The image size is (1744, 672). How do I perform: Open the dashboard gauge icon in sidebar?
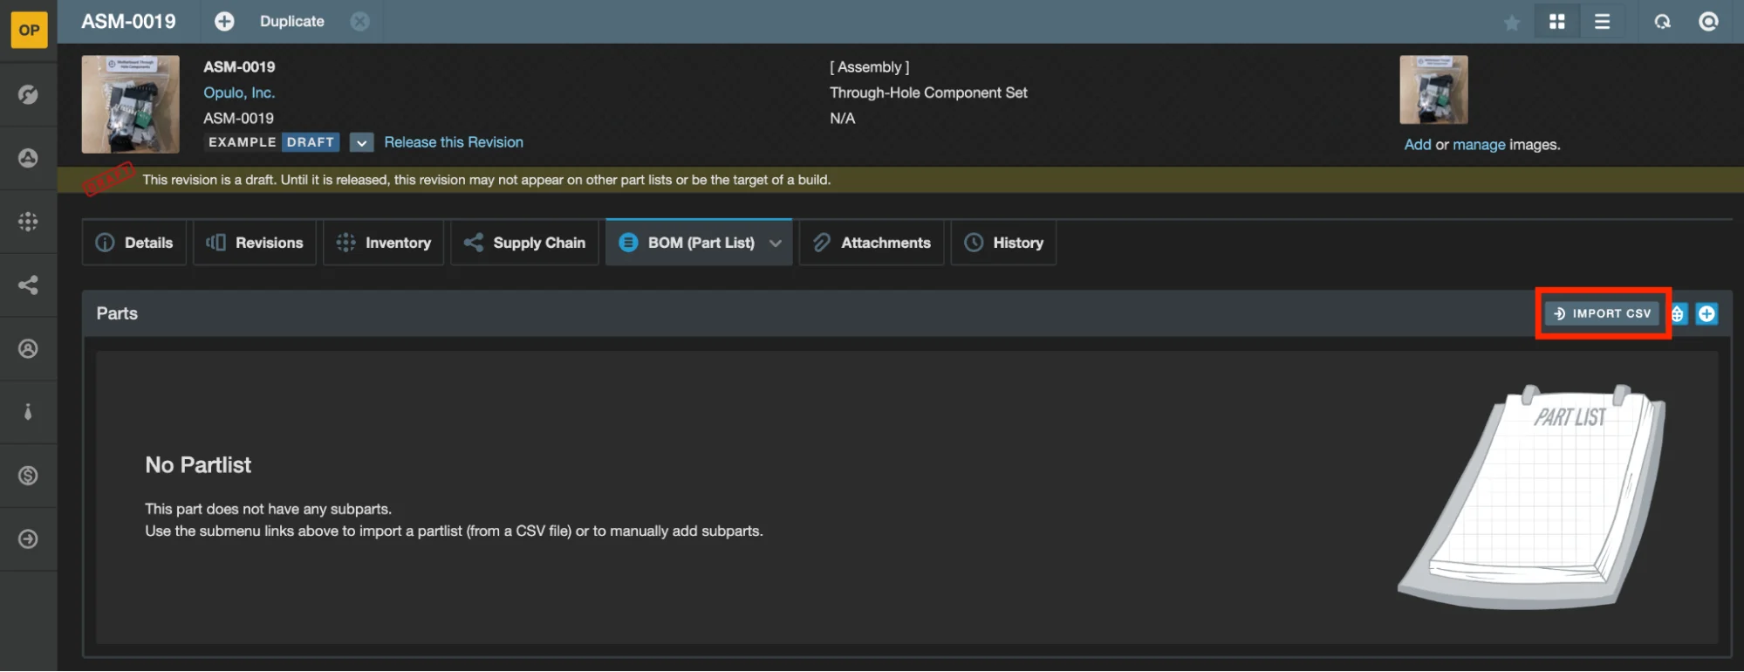point(29,94)
